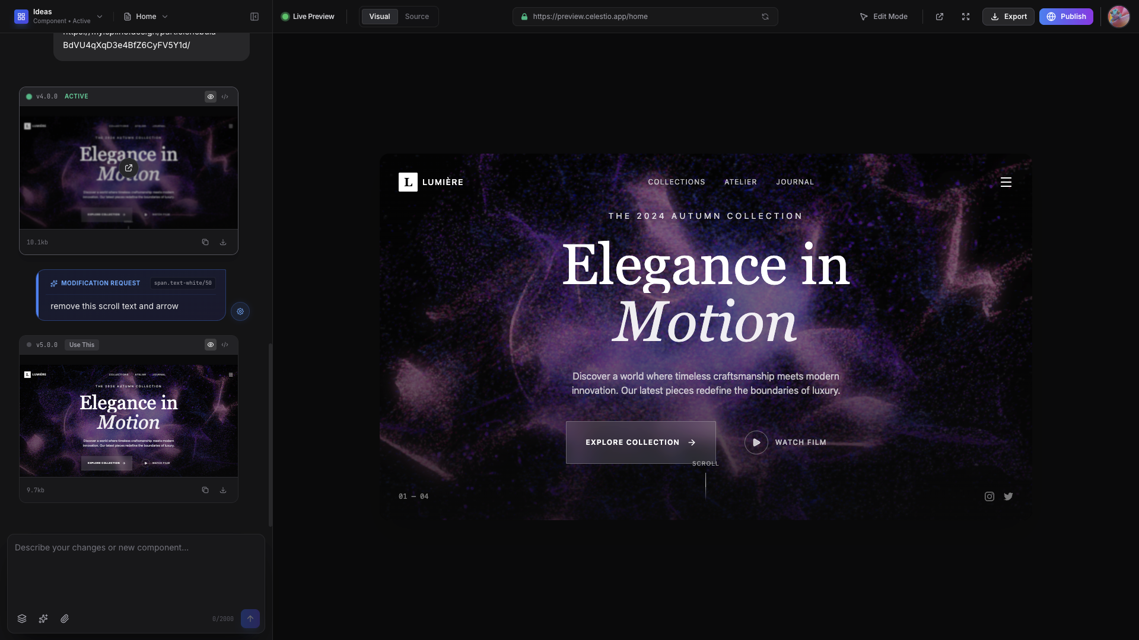
Task: Open the hamburger menu in the preview
Action: pos(1006,182)
